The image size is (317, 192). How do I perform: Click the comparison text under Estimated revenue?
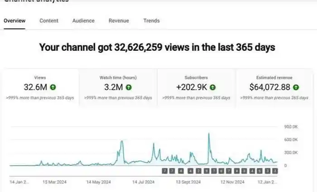[x=274, y=98]
